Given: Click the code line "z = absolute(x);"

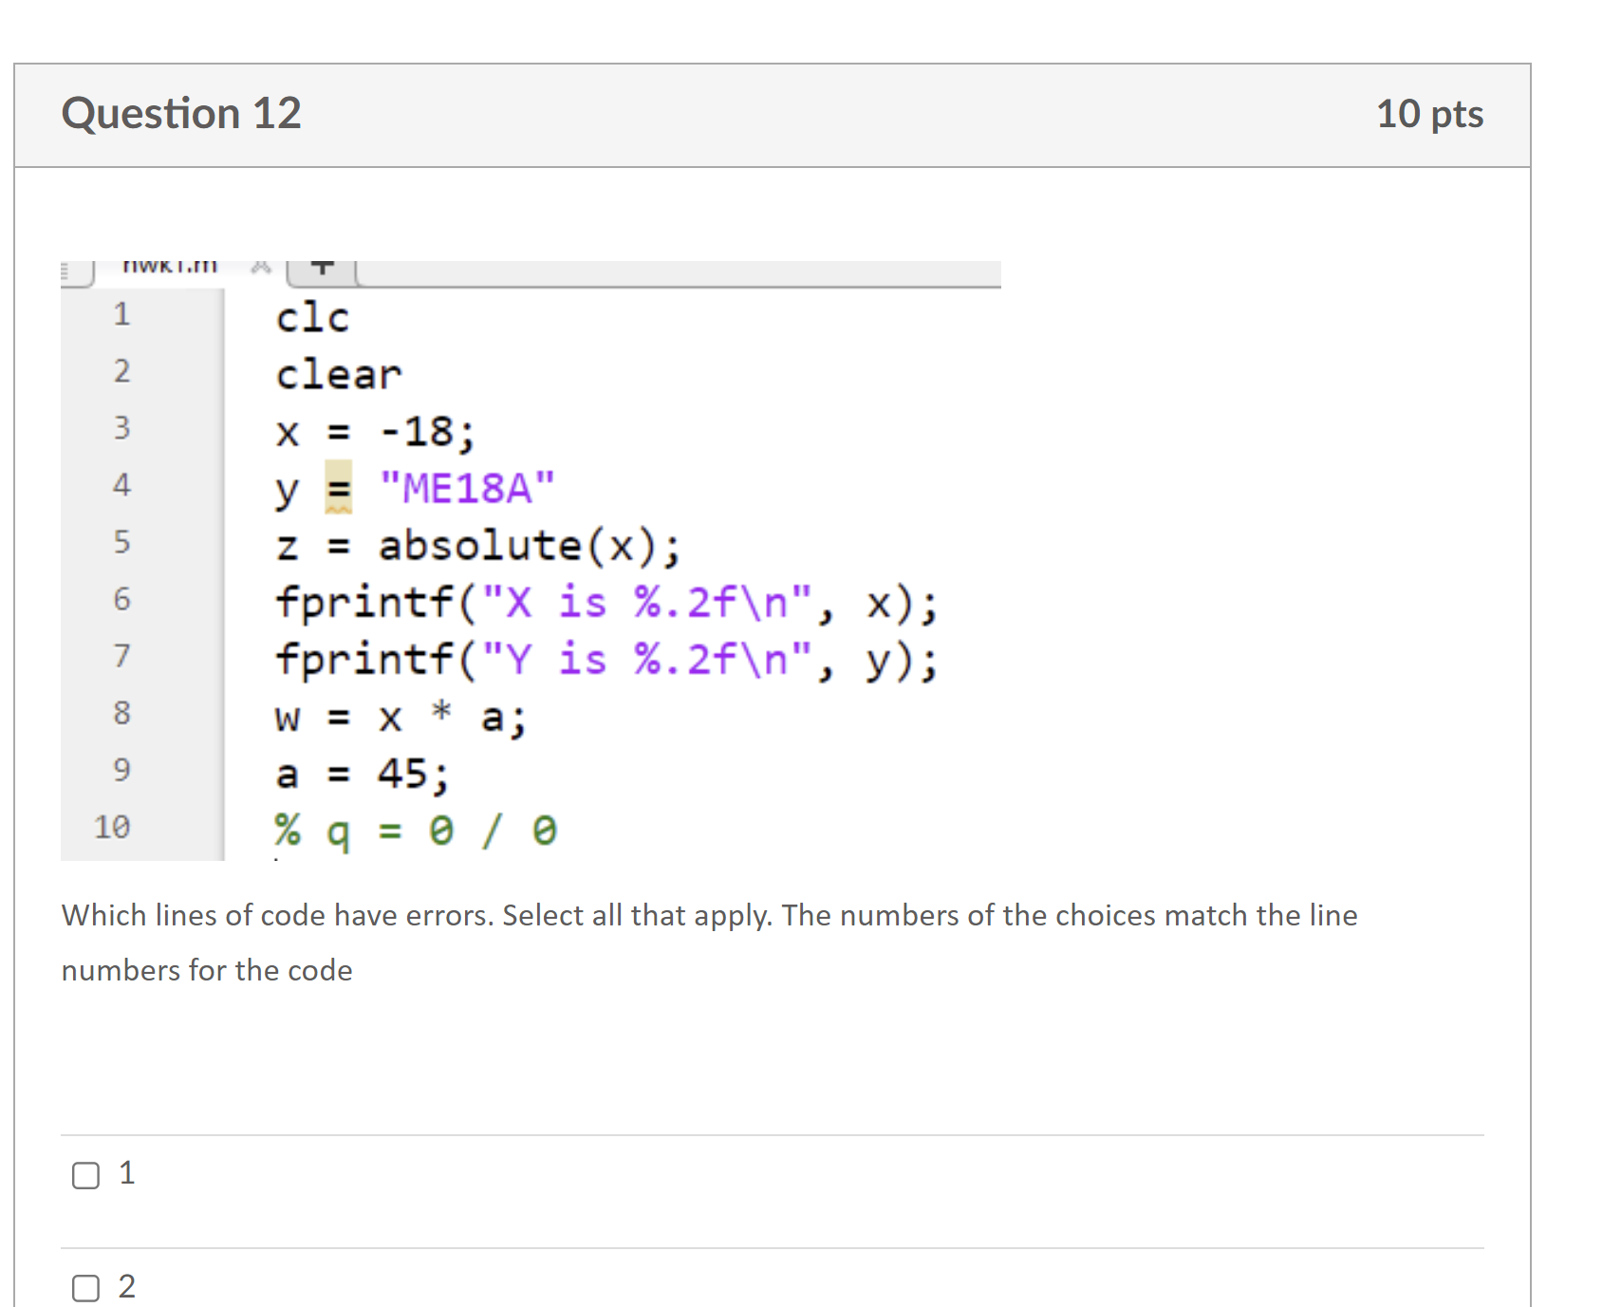Looking at the screenshot, I should coord(478,546).
